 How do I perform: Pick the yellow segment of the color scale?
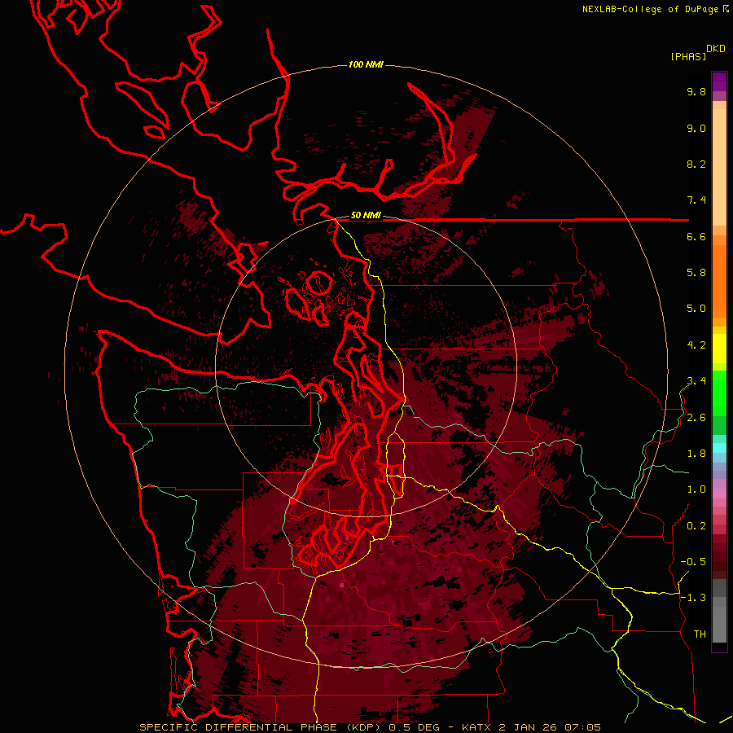pos(719,349)
